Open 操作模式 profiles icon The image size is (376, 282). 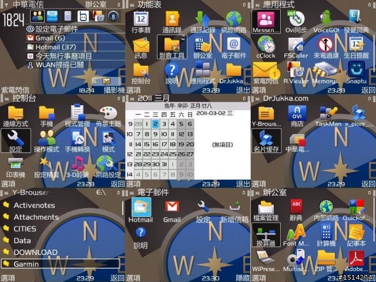pyautogui.click(x=46, y=137)
